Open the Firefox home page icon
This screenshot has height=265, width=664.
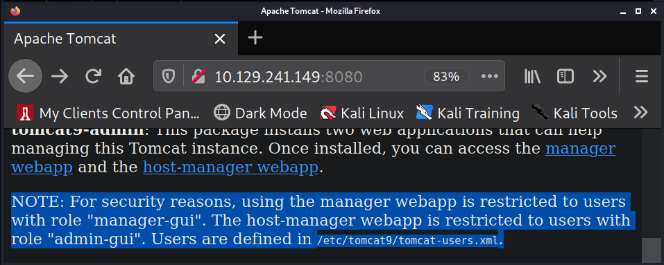pos(126,76)
